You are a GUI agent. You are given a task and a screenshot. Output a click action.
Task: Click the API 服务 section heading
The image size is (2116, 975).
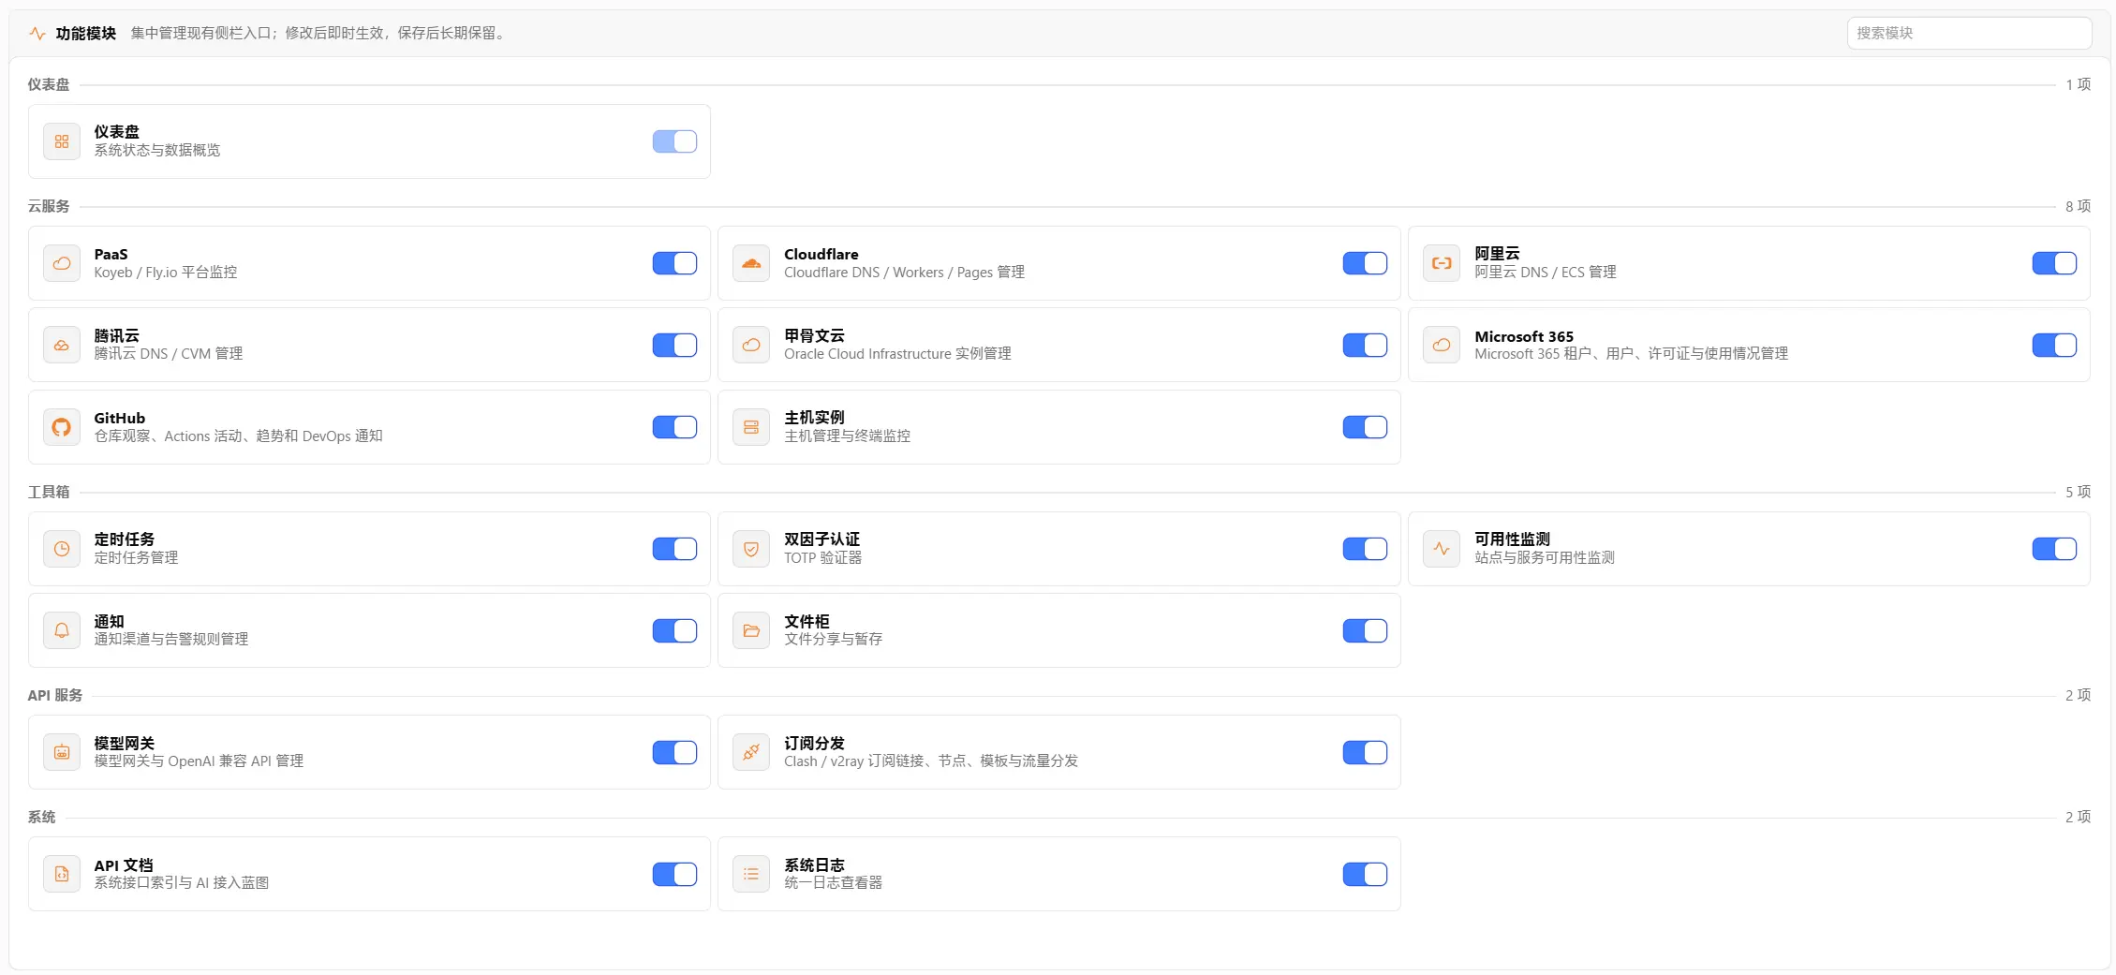[55, 695]
